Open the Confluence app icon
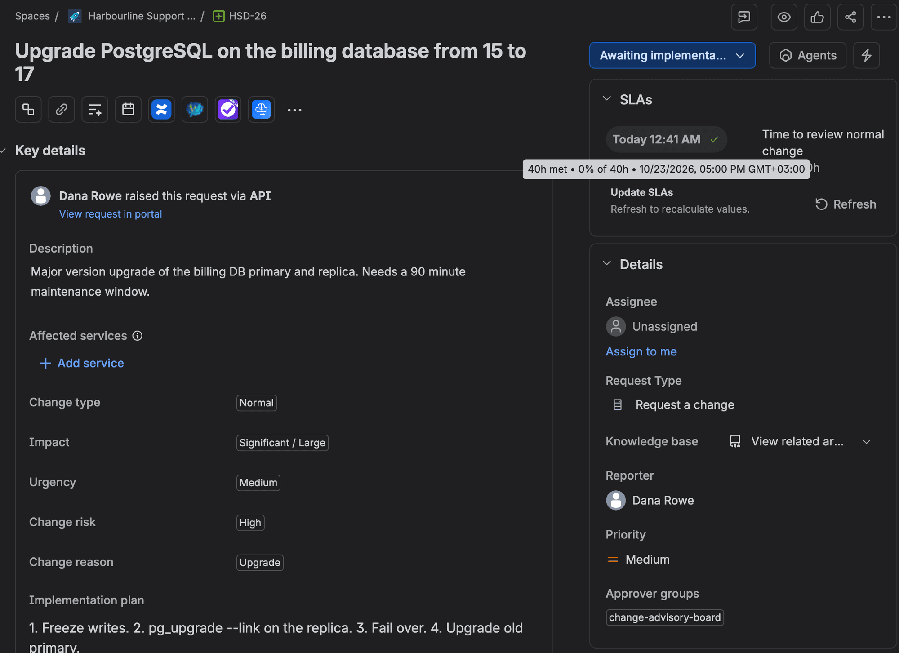This screenshot has width=899, height=653. [161, 109]
